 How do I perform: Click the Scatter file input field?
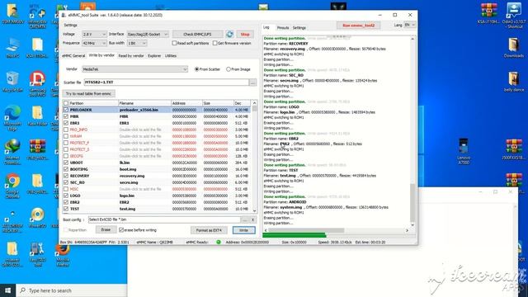(166, 82)
